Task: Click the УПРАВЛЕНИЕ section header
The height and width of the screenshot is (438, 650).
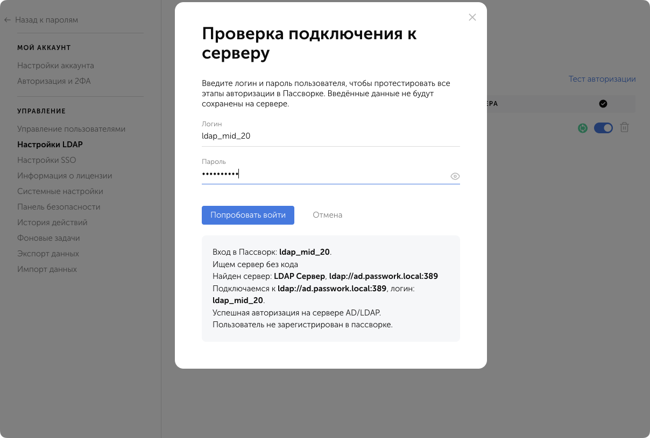Action: [41, 111]
